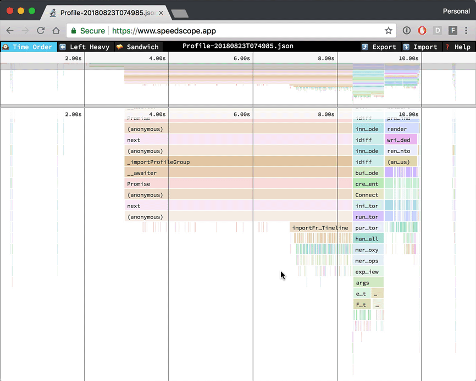Select the _importProfileGroup frame
Viewport: 476px width, 381px height.
click(x=239, y=162)
